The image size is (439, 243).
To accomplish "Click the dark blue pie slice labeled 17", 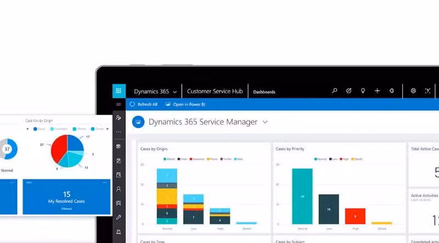I will click(75, 142).
